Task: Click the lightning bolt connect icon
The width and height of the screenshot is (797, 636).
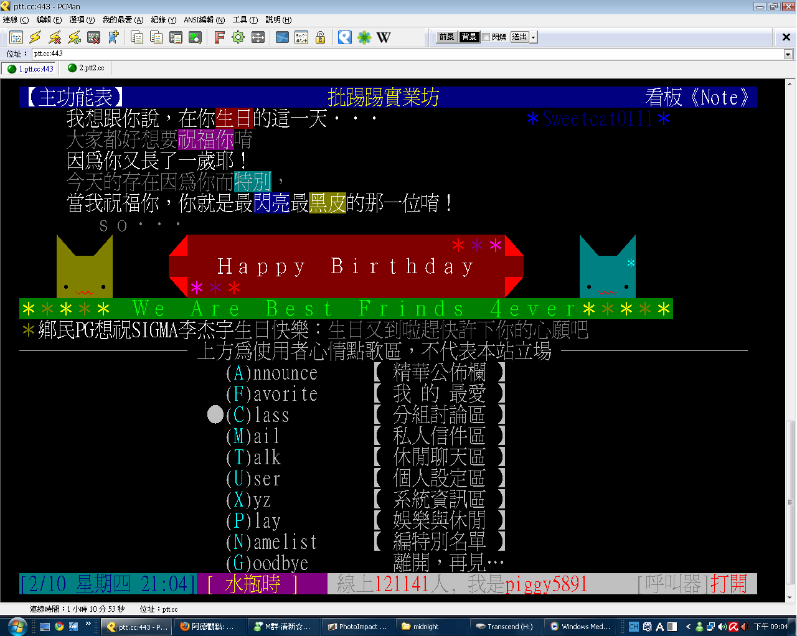Action: (x=35, y=37)
